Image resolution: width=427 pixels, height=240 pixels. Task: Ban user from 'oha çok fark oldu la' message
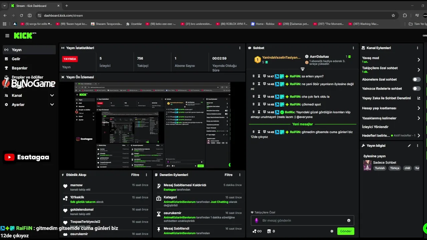coord(264,96)
